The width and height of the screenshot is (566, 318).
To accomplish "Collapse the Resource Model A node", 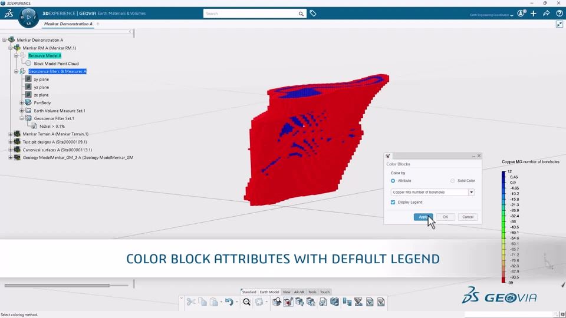I will [17, 55].
